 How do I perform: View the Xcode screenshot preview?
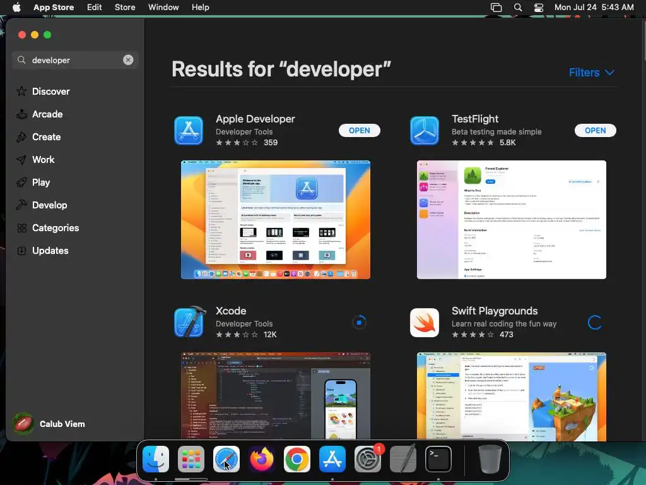point(276,396)
